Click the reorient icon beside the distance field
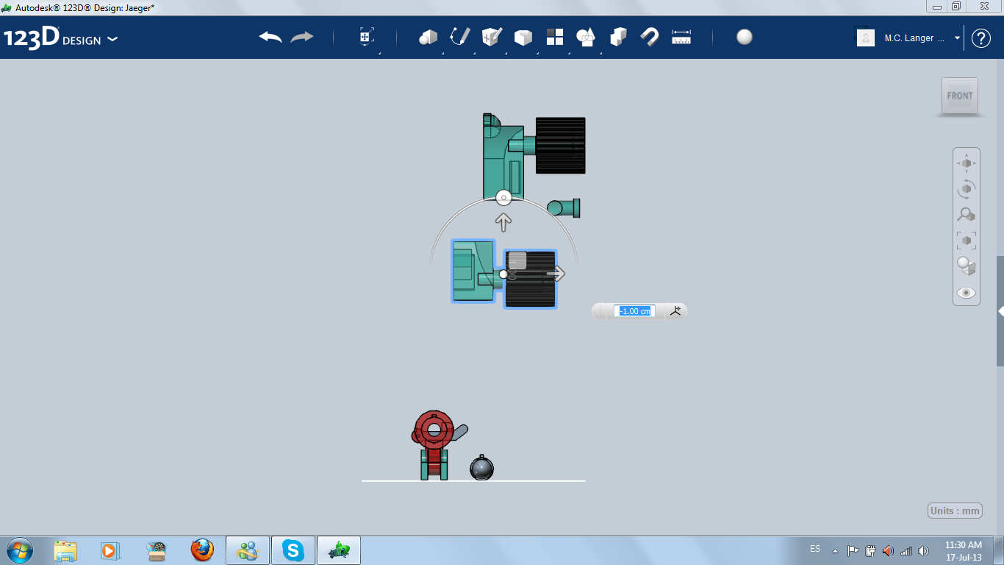The width and height of the screenshot is (1004, 565). click(x=675, y=311)
